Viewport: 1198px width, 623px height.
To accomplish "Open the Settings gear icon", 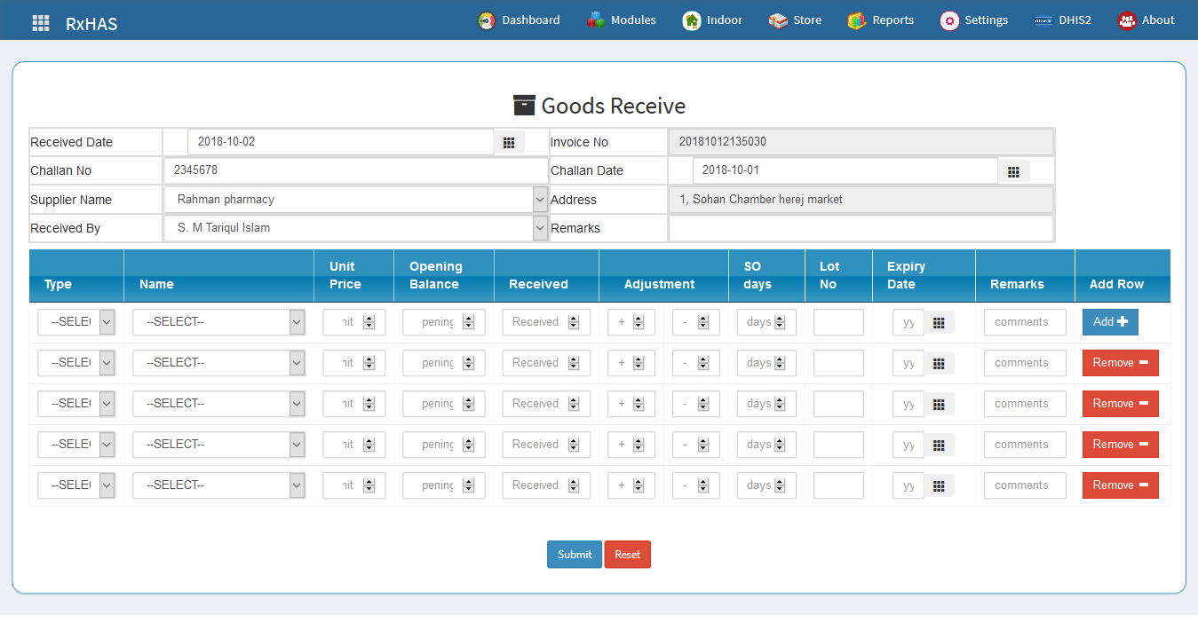I will click(x=949, y=20).
